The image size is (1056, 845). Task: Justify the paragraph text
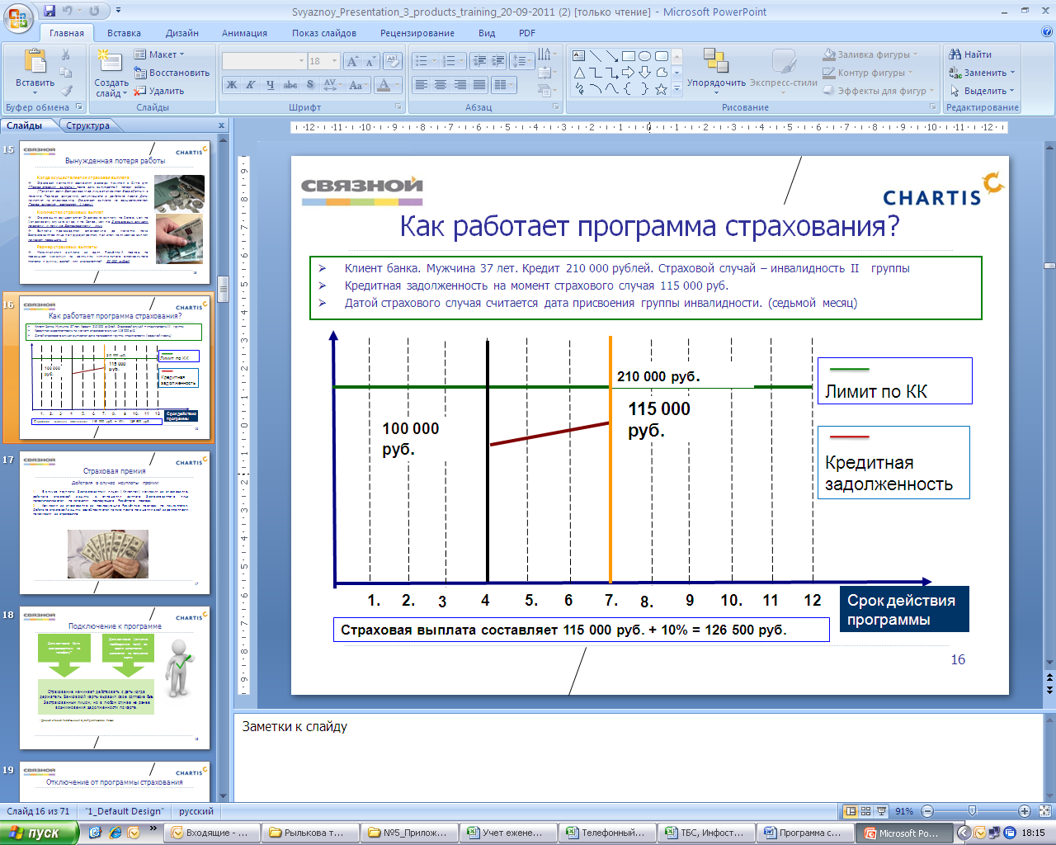[478, 85]
